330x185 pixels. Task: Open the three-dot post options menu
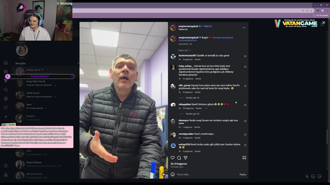pyautogui.click(x=244, y=28)
